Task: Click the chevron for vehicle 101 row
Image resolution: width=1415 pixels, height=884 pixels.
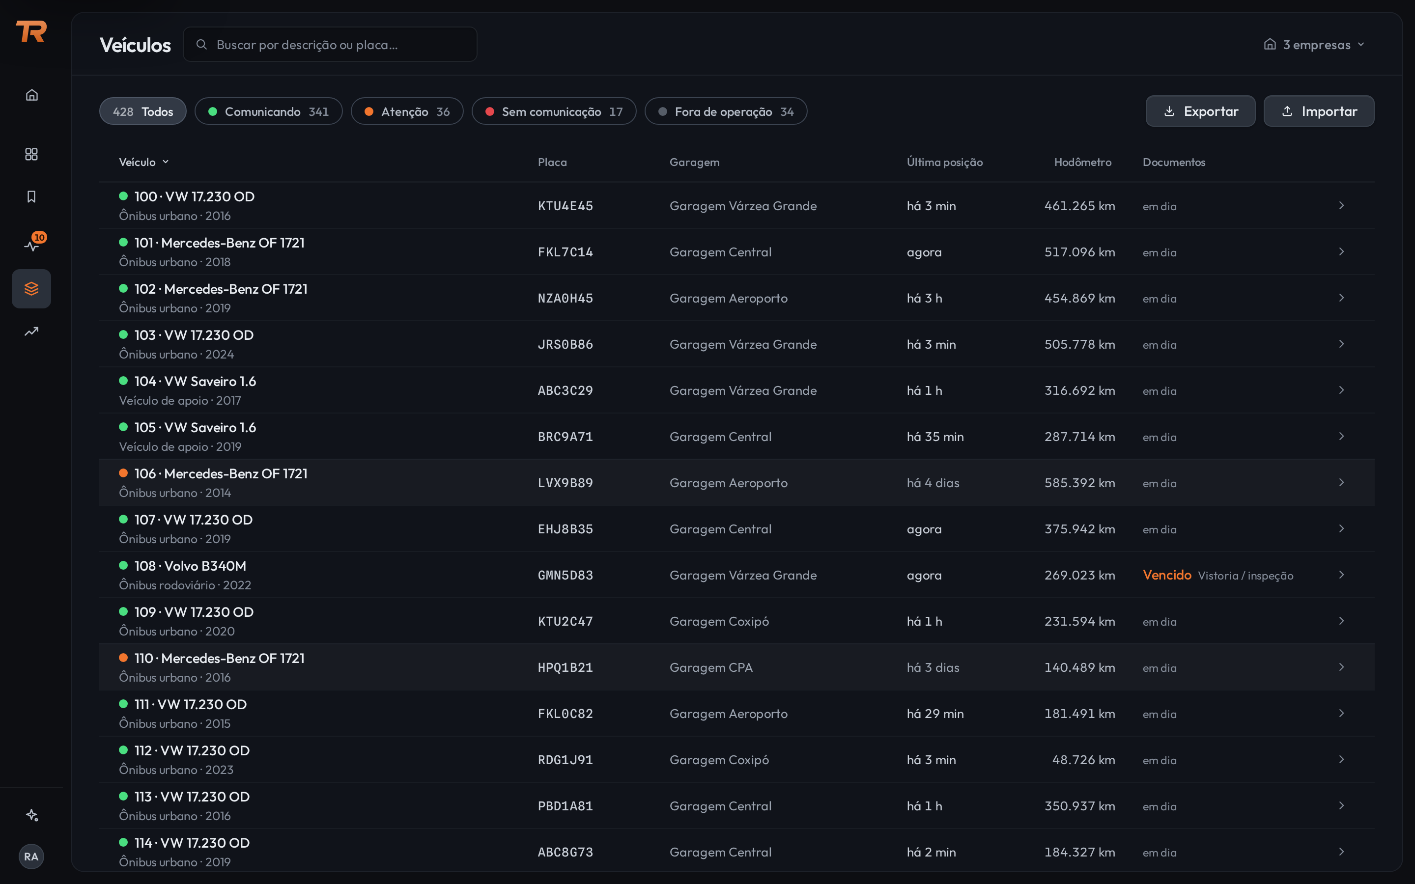Action: tap(1341, 251)
